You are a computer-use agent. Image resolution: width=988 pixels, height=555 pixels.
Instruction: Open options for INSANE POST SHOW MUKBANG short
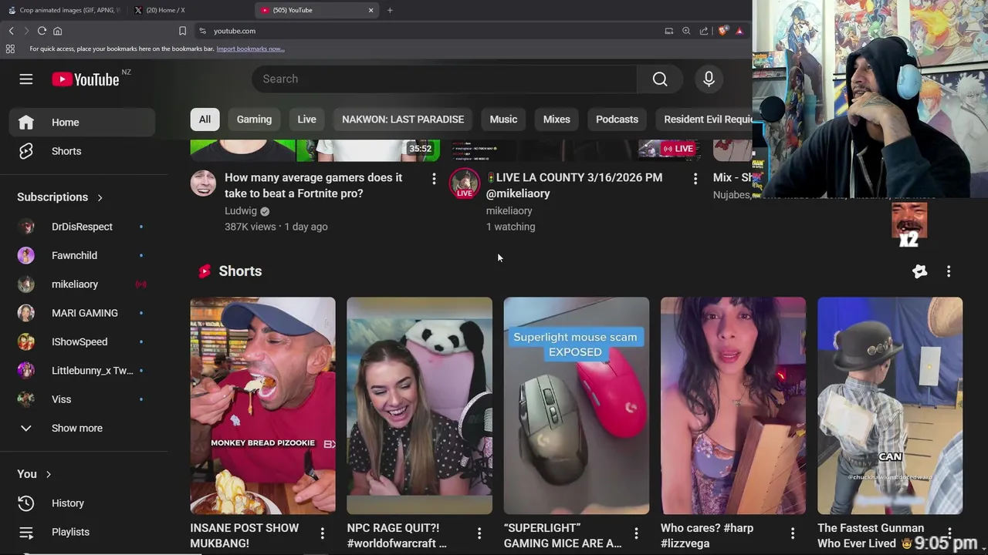tap(322, 533)
